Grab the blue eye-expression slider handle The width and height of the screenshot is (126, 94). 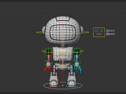tap(108, 31)
